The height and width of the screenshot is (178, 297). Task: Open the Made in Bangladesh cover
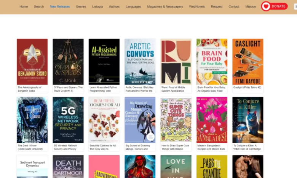[212, 120]
